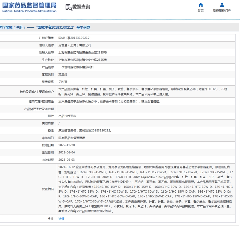Click the 数据查询 heading text

[x=81, y=7]
